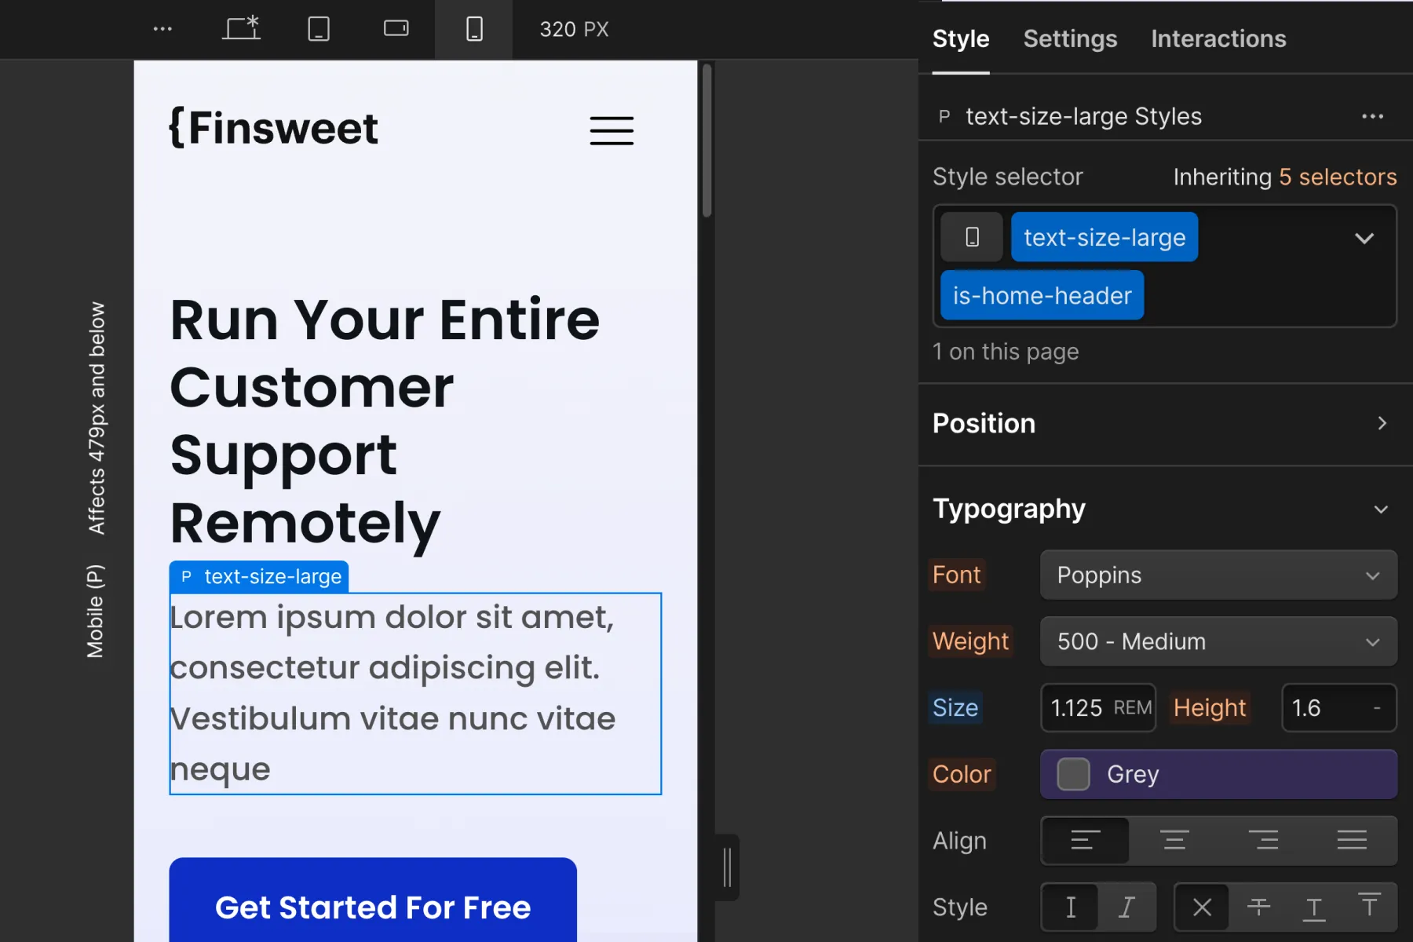The width and height of the screenshot is (1413, 942).
Task: Toggle italic text style
Action: 1126,907
